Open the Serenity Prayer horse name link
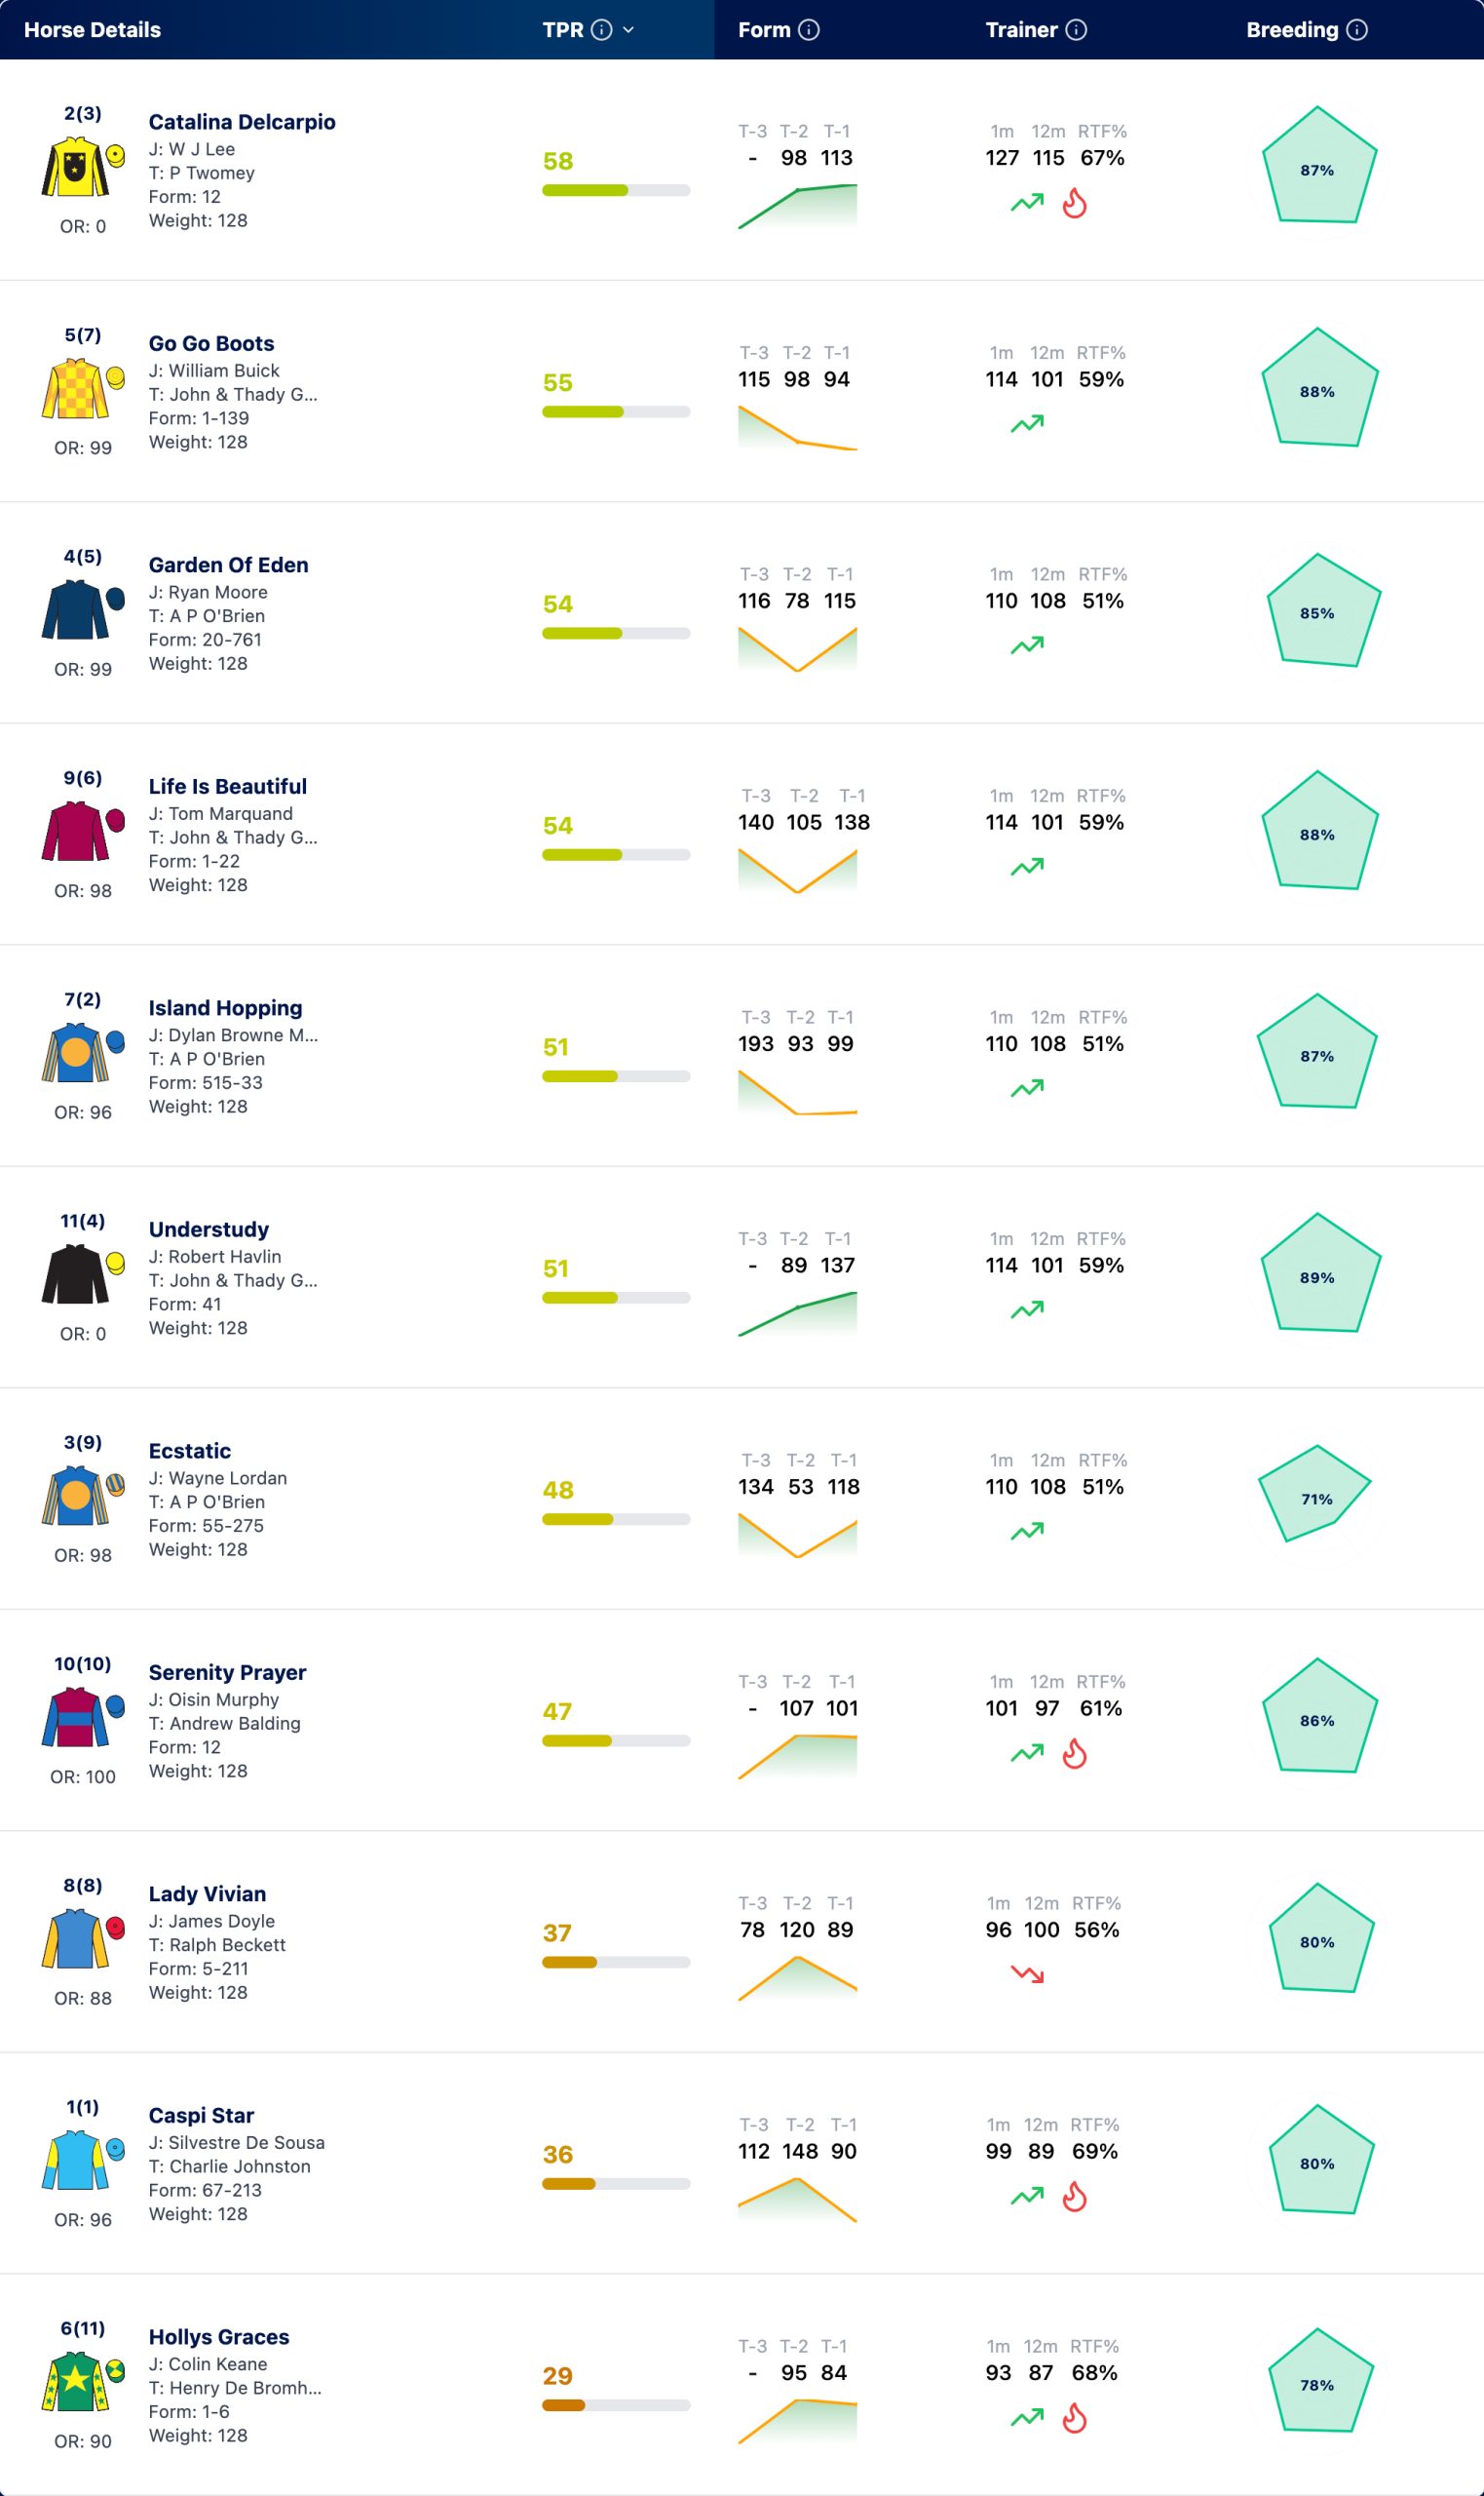The width and height of the screenshot is (1484, 2496). [228, 1673]
